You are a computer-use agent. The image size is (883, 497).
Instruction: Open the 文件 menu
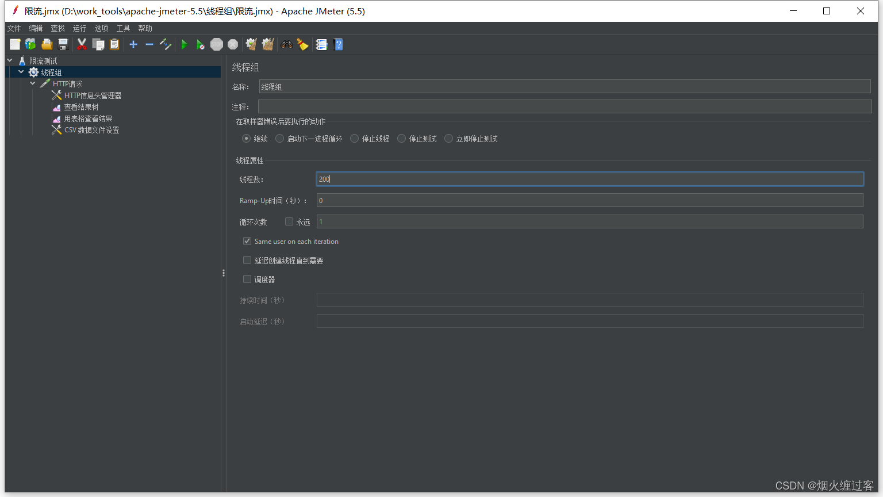point(14,28)
